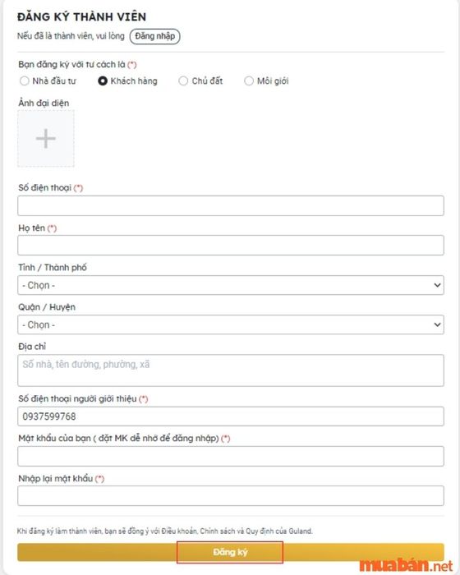The image size is (460, 575).
Task: Select the Nhà đầu tư radio option
Action: [24, 81]
